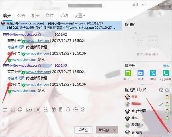
Task: Click the member search magnifier icon
Action: 167,90
